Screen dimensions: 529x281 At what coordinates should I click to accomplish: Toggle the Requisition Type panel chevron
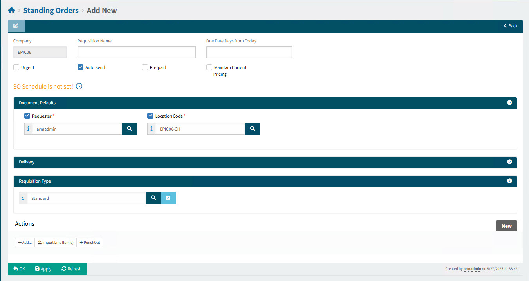(x=509, y=181)
